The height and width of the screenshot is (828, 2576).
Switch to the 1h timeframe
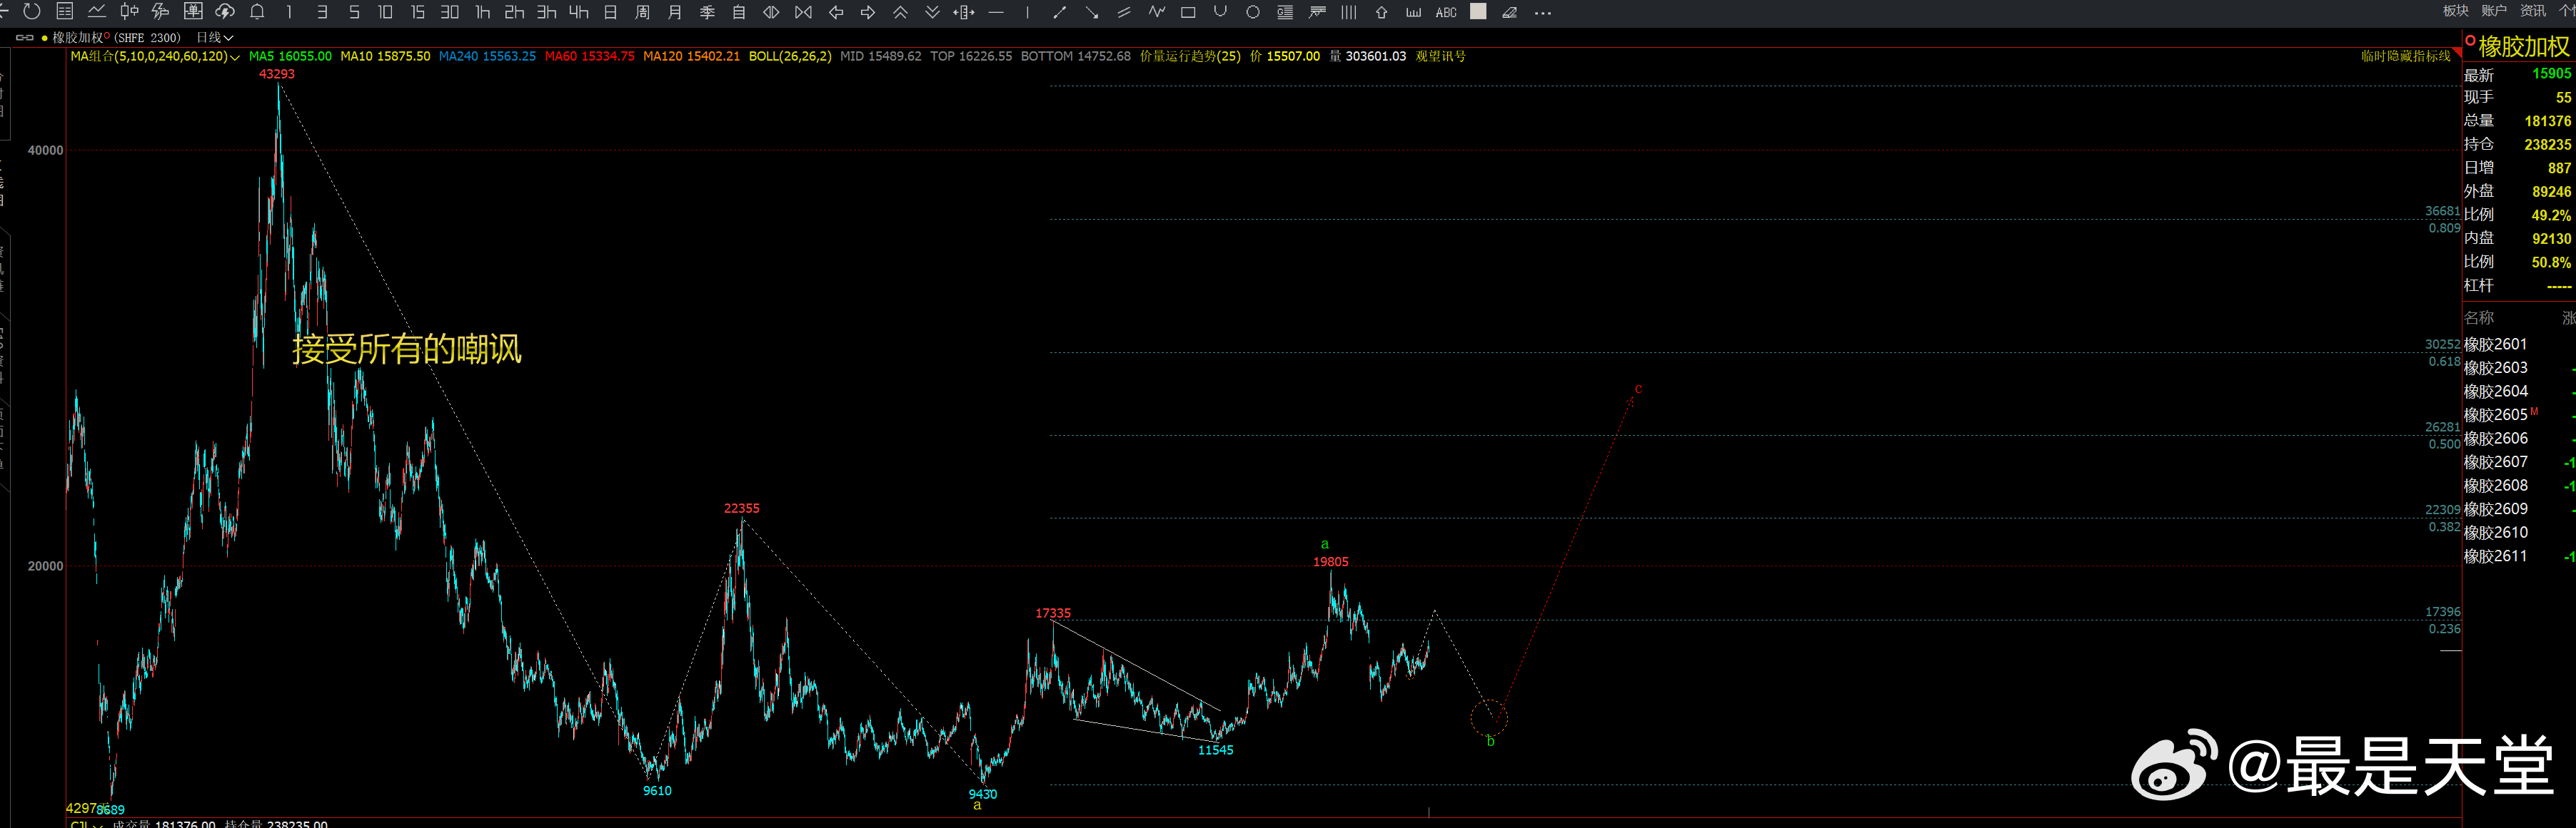tap(482, 13)
